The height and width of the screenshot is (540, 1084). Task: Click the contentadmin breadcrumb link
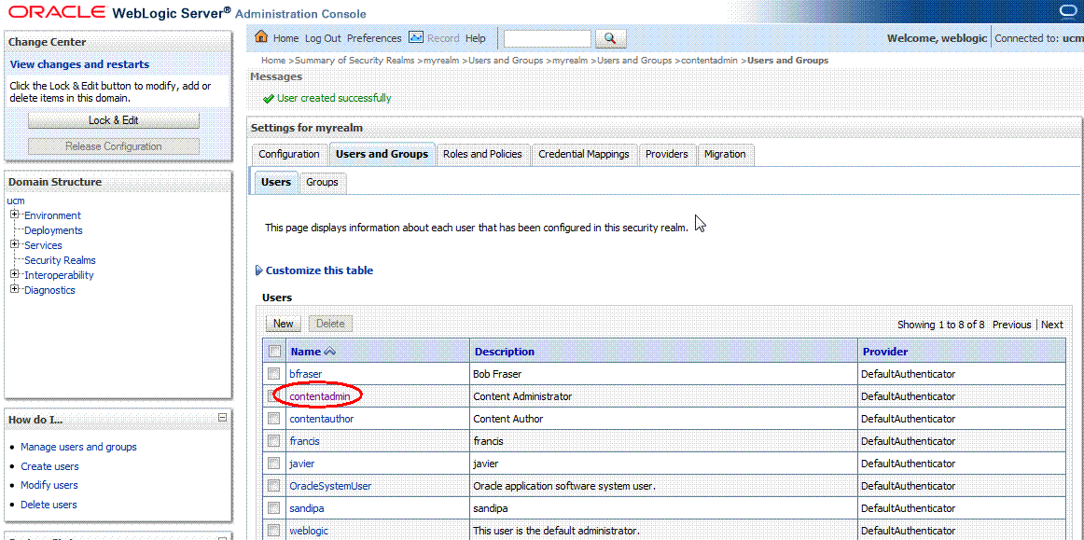pyautogui.click(x=710, y=60)
